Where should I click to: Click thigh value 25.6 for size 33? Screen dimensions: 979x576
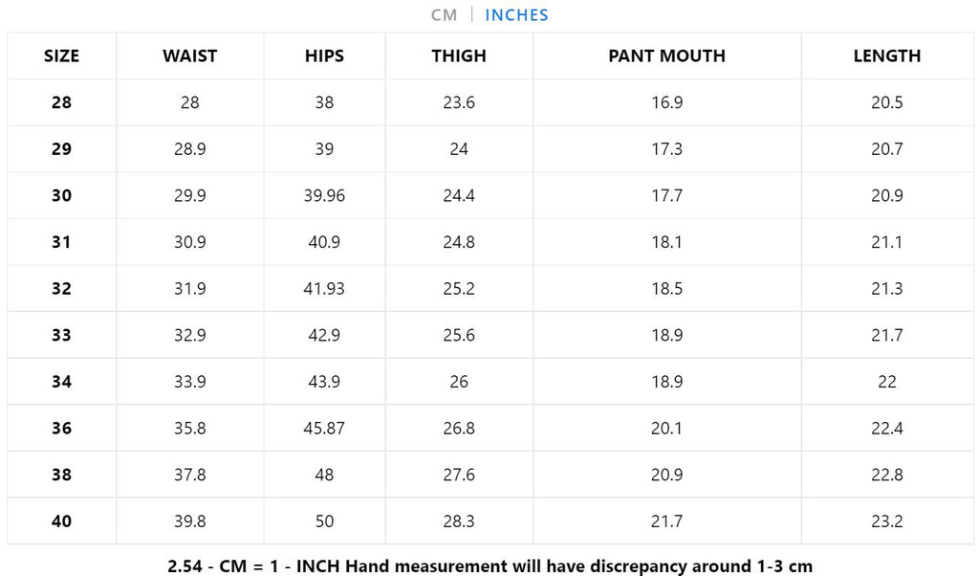pos(459,336)
